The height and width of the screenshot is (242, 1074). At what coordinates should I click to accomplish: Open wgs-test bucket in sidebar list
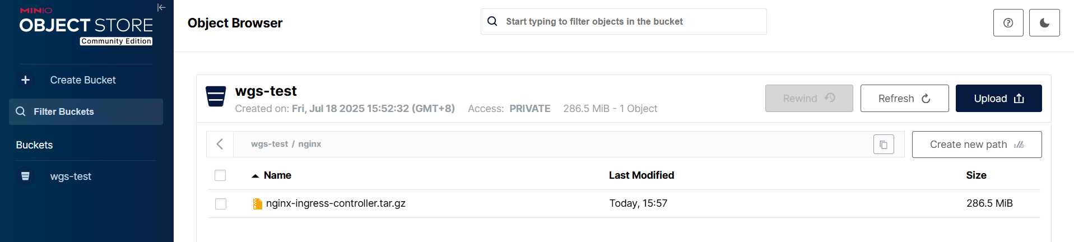71,176
